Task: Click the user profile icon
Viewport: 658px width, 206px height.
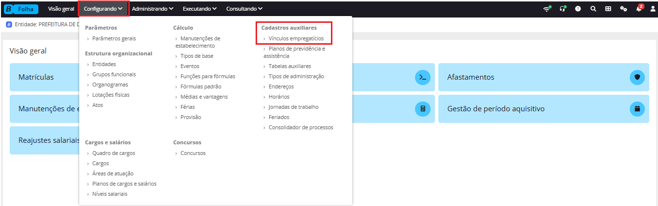Action: [653, 9]
